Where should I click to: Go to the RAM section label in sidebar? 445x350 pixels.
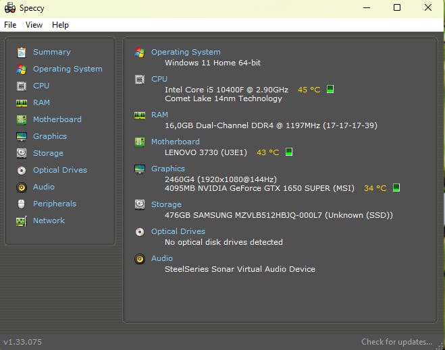coord(41,103)
